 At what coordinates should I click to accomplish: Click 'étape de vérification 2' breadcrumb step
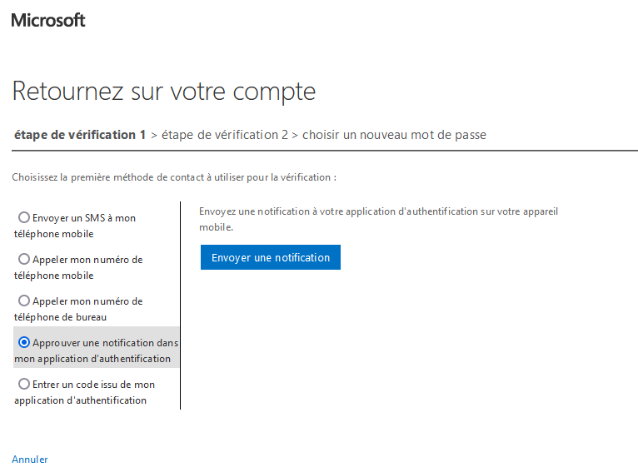click(x=224, y=135)
